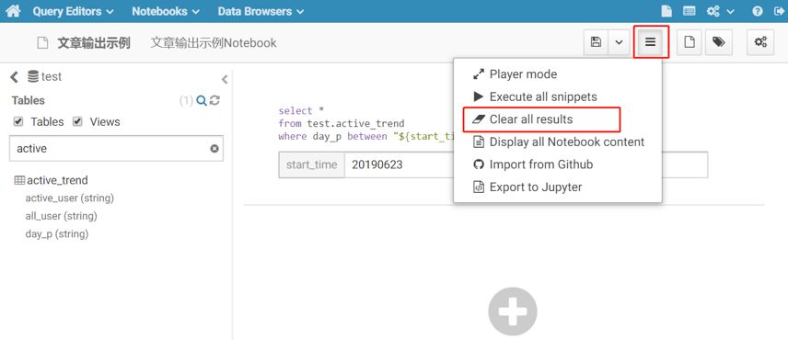
Task: Open the Query Editors menu
Action: tap(73, 11)
